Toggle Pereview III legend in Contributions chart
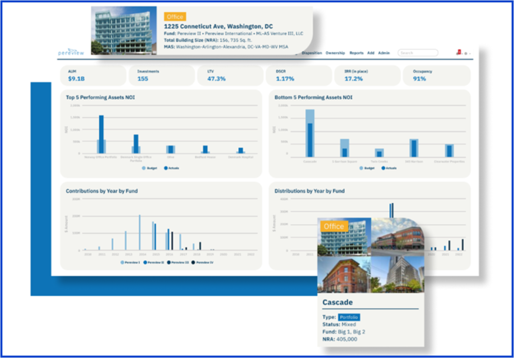The image size is (514, 358). [x=177, y=262]
